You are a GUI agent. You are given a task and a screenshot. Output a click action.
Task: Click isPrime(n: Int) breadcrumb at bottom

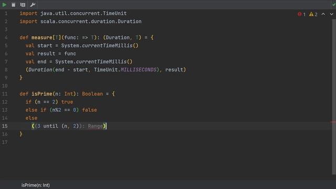[x=36, y=185]
